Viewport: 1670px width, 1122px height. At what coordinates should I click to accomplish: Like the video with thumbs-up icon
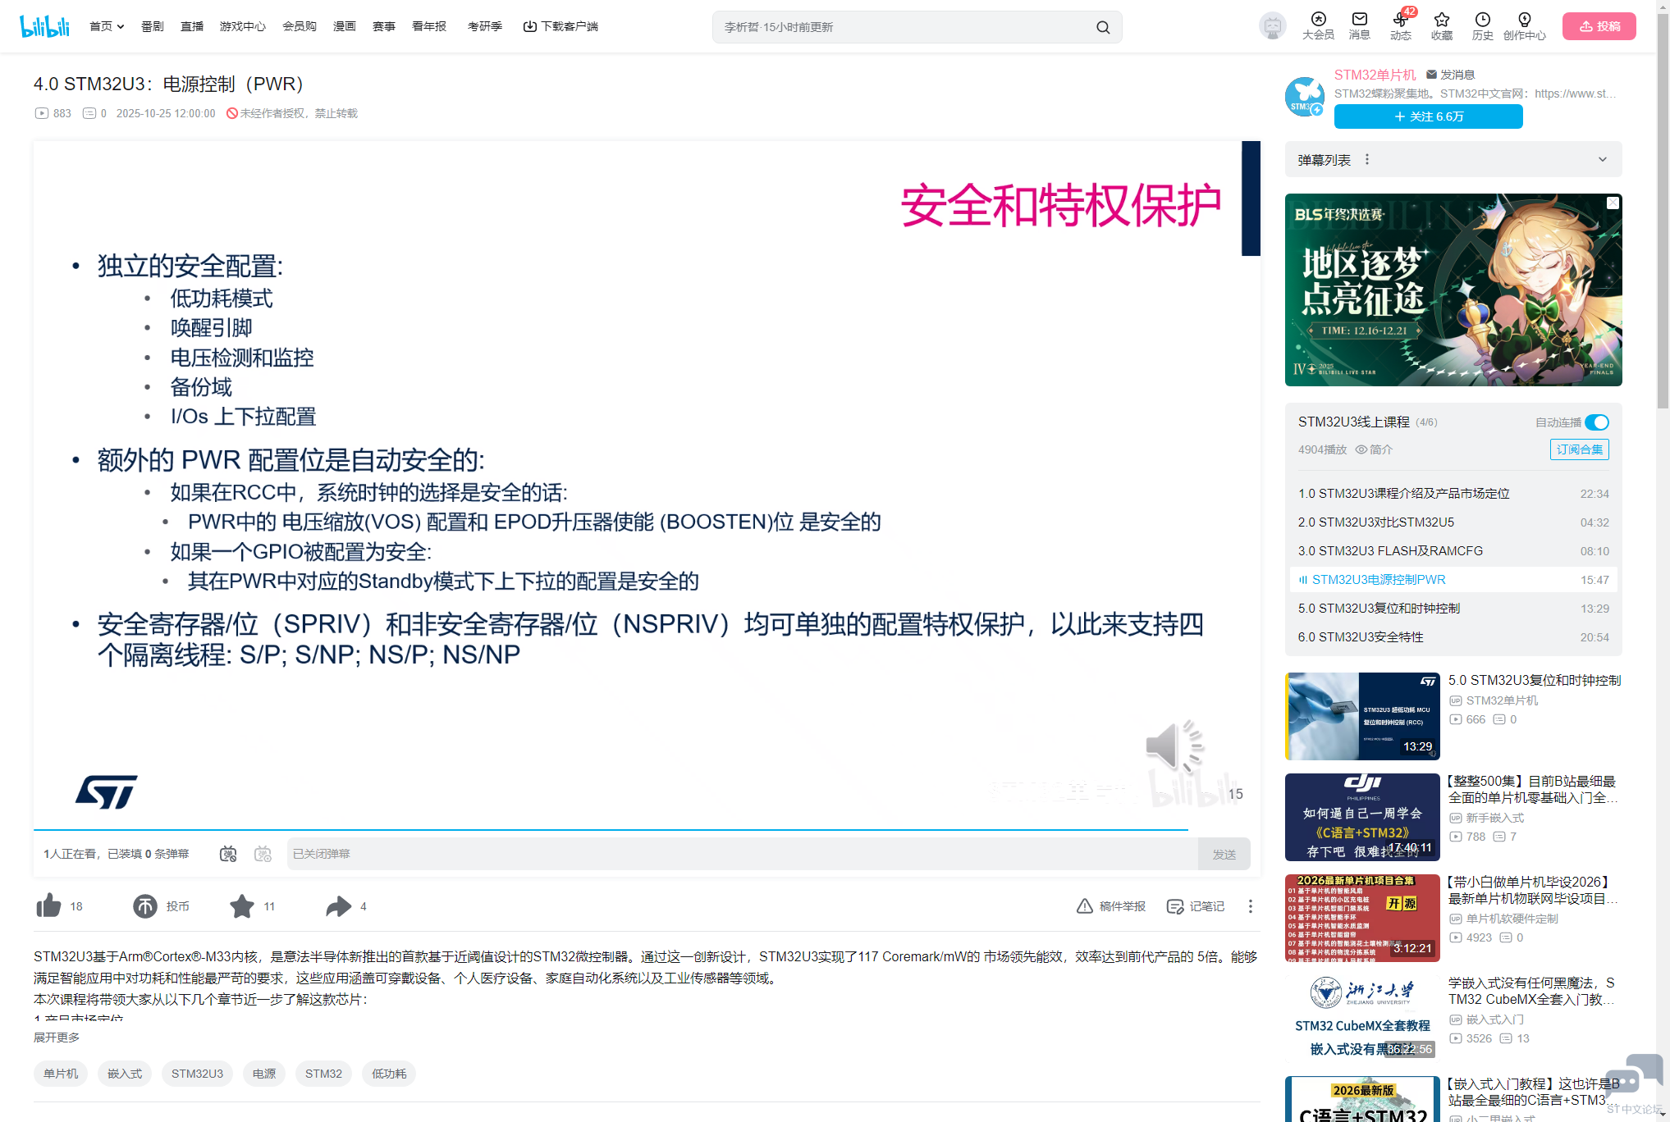click(x=49, y=905)
